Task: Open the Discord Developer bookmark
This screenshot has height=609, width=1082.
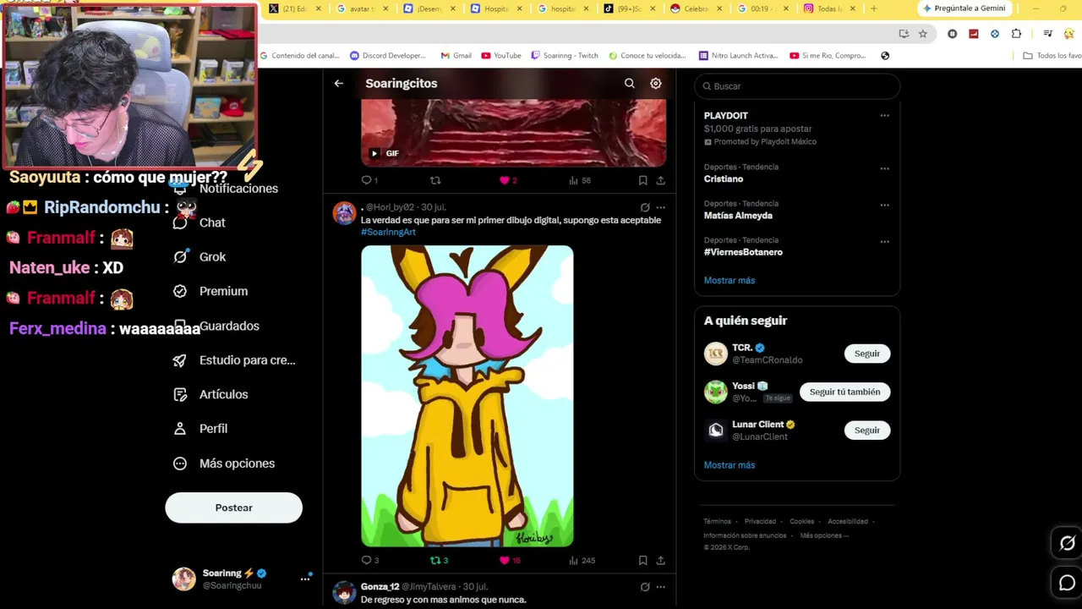Action: coord(388,56)
